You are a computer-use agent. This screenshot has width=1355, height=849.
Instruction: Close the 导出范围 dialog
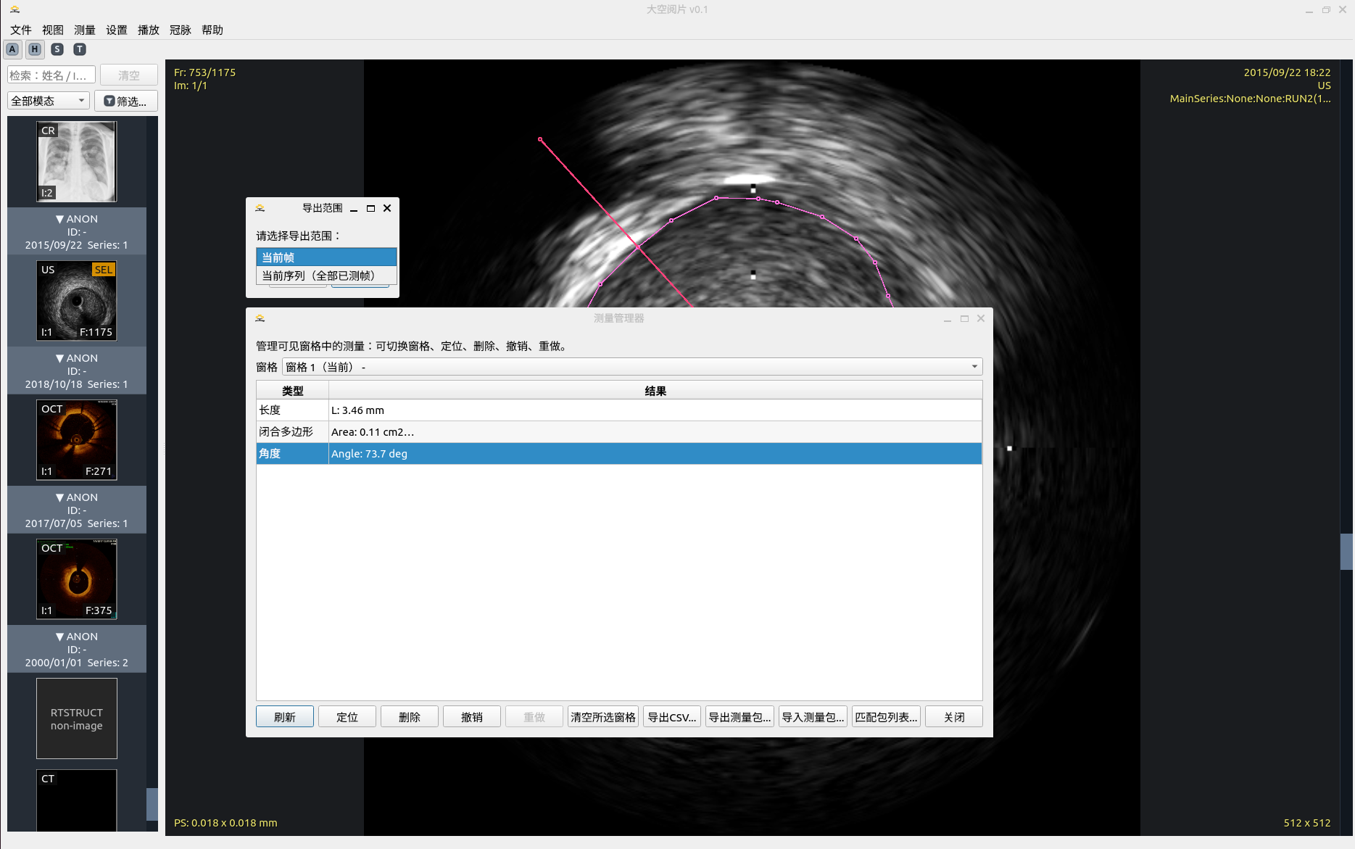coord(387,208)
